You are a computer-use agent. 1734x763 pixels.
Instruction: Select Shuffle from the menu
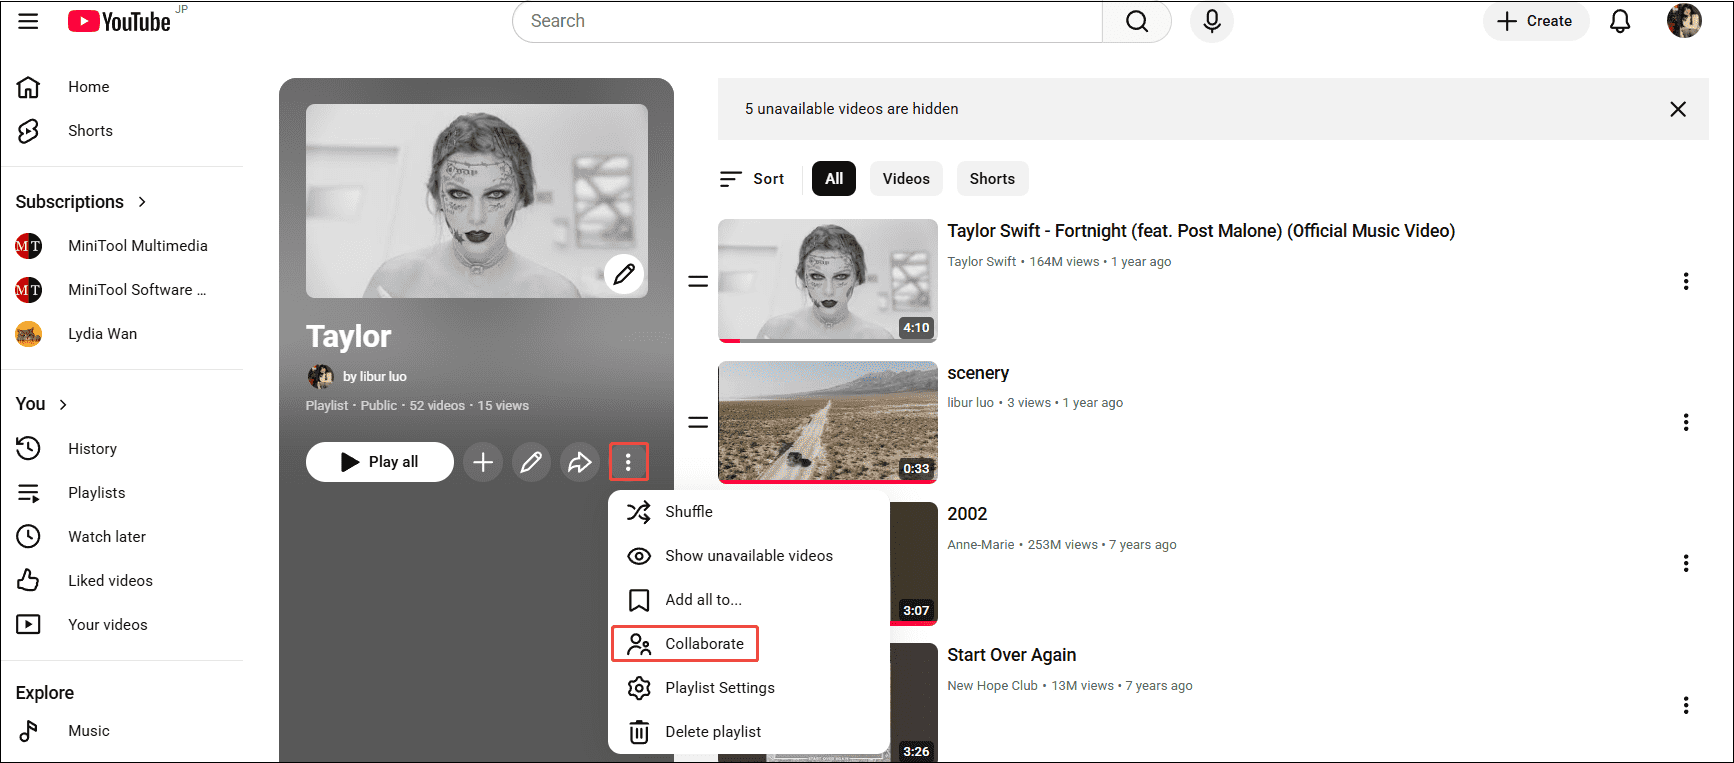tap(749, 511)
